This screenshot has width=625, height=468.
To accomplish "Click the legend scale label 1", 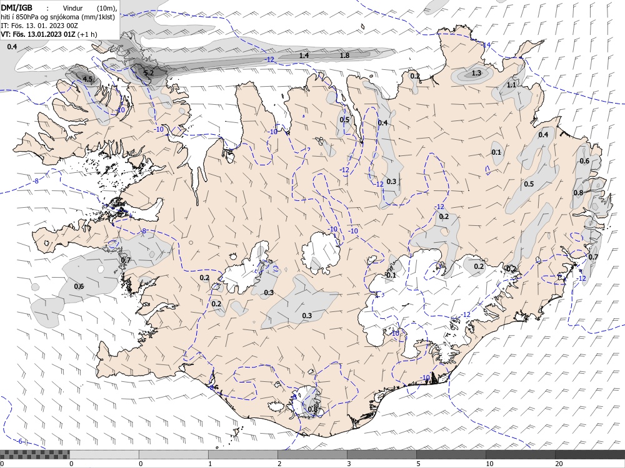I will tap(210, 464).
